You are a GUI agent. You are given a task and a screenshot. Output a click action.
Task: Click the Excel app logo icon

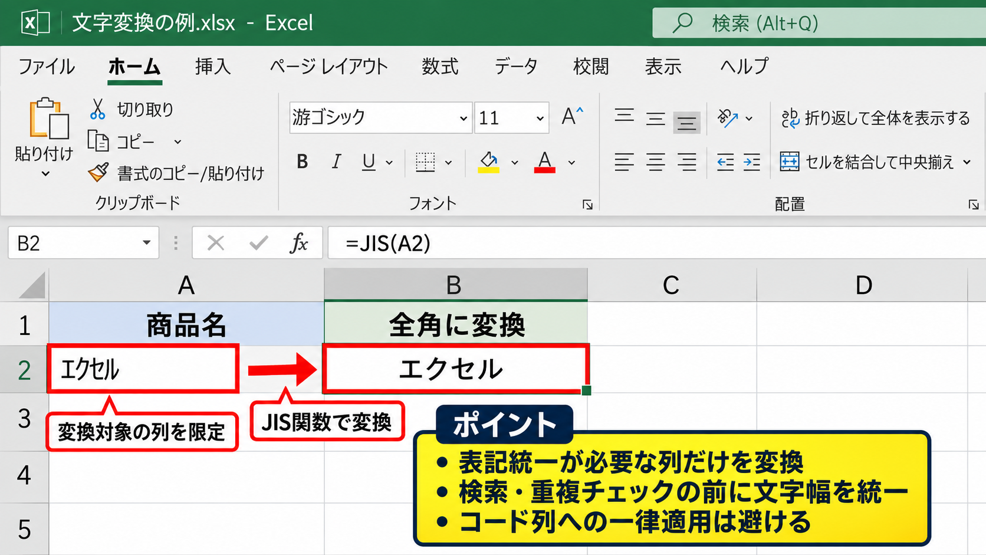coord(35,23)
